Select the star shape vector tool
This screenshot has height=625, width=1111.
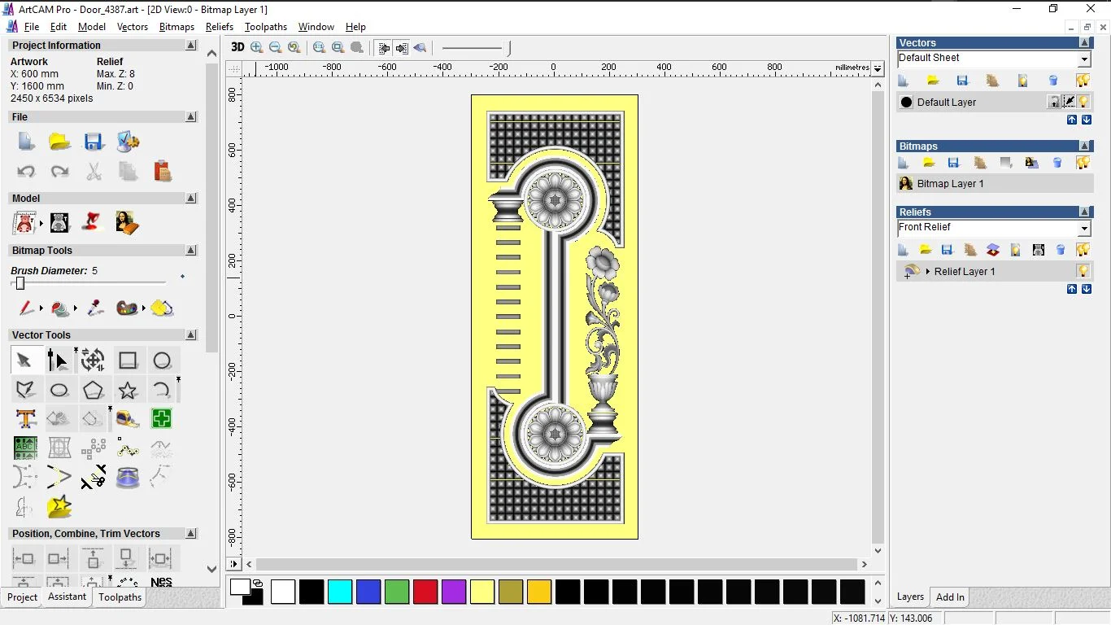coord(128,390)
